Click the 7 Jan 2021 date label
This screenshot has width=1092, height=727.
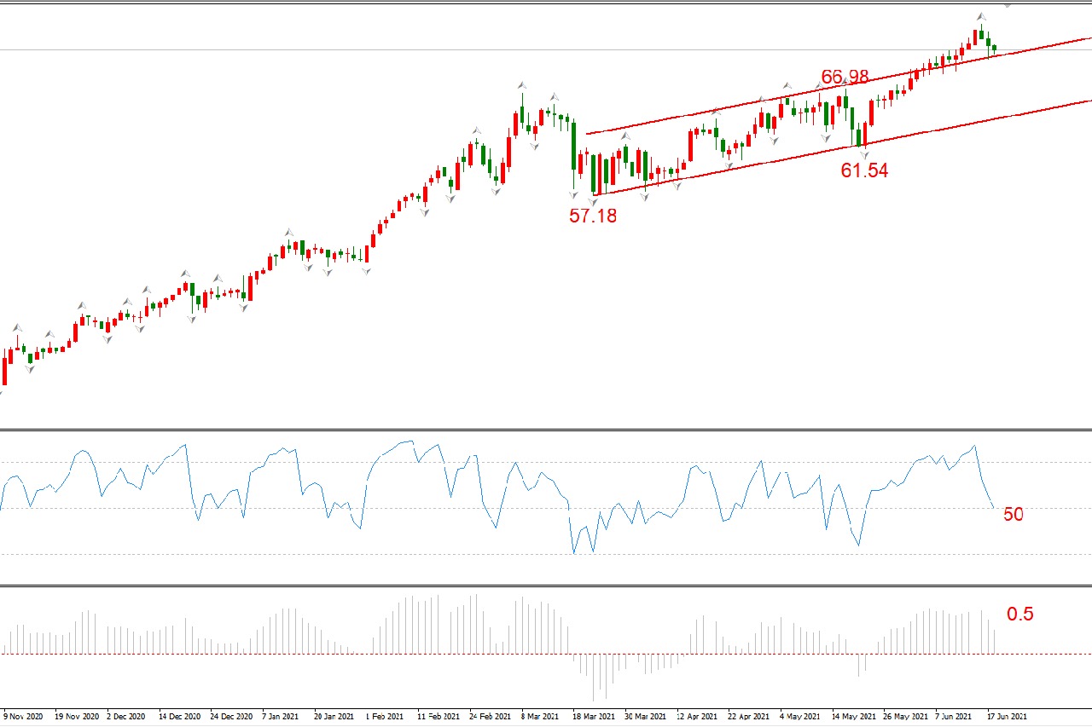(280, 717)
